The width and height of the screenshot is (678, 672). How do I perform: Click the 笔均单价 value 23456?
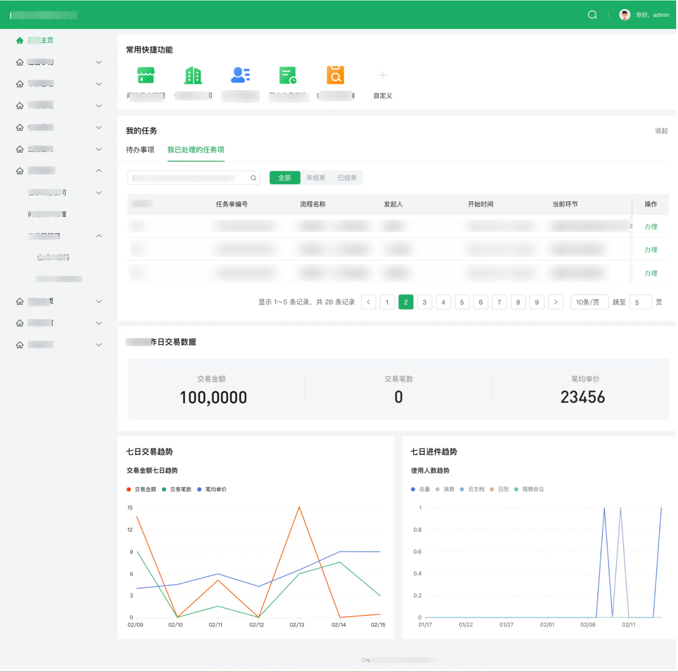click(x=583, y=397)
